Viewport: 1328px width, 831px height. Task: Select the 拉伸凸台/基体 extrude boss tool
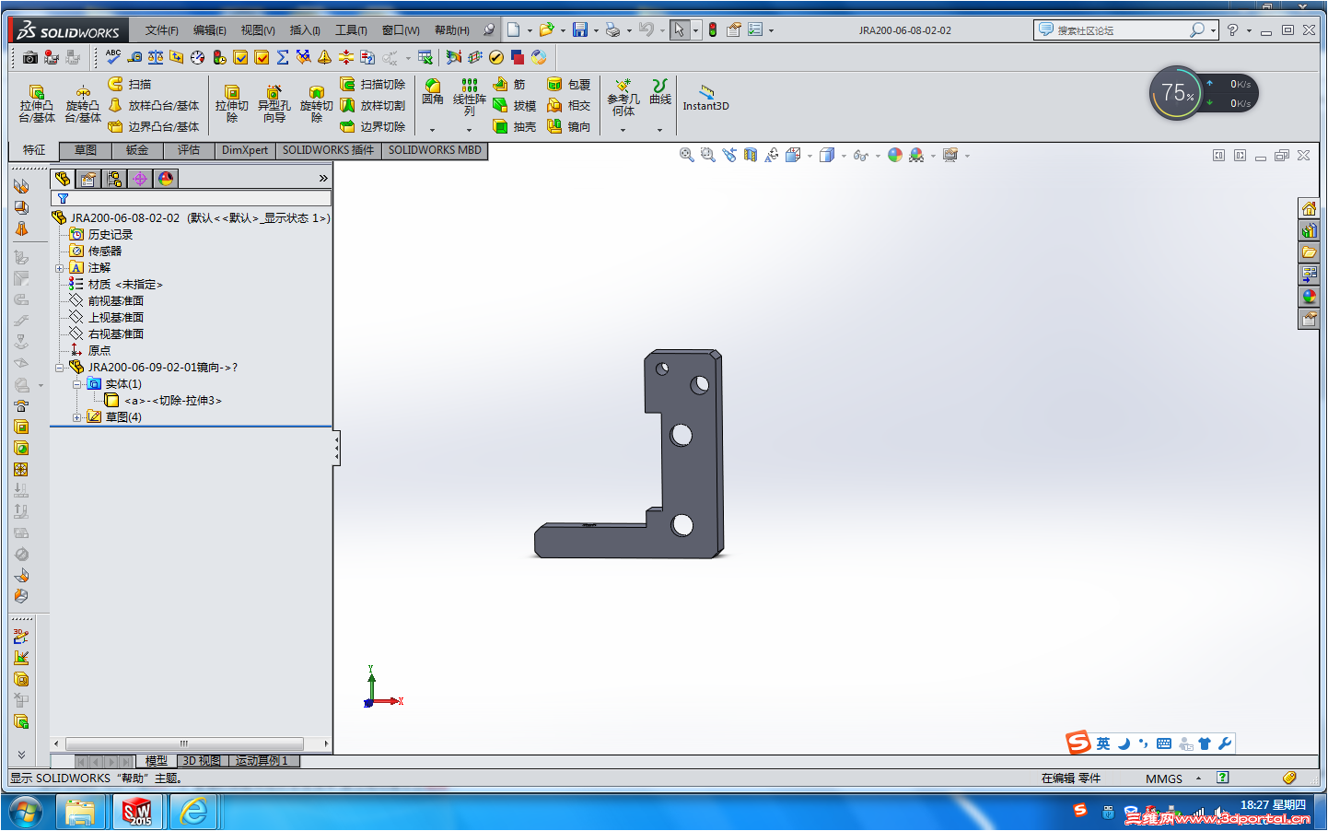[x=37, y=103]
